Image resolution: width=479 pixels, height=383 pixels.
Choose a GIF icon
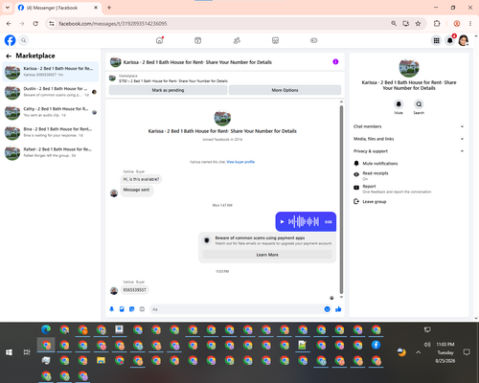pyautogui.click(x=142, y=309)
